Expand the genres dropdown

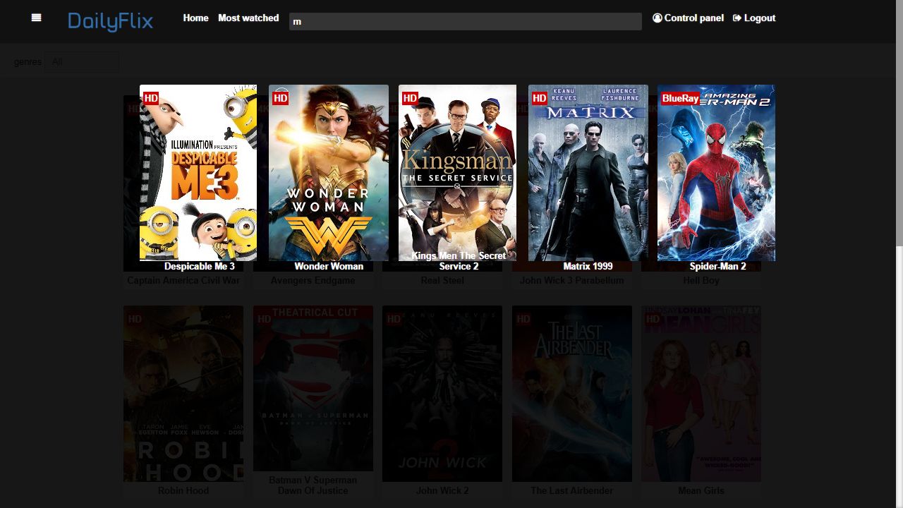pos(82,62)
